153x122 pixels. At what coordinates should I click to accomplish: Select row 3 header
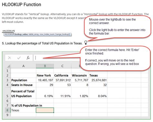7,80
